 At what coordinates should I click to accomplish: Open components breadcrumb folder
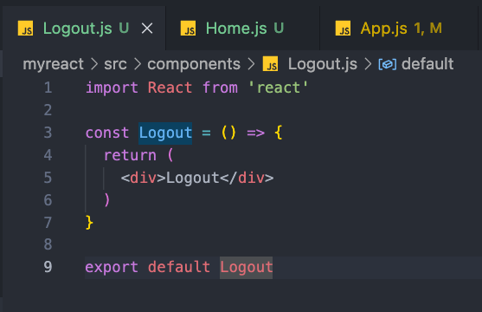click(x=194, y=64)
